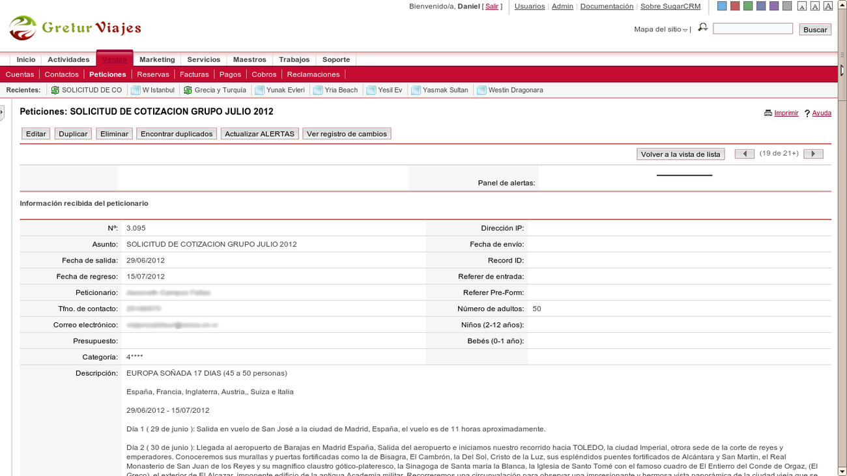Select the medium font size A
847x476 pixels.
point(813,5)
